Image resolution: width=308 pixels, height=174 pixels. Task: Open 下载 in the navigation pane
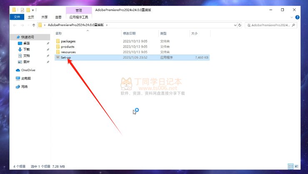(27, 50)
